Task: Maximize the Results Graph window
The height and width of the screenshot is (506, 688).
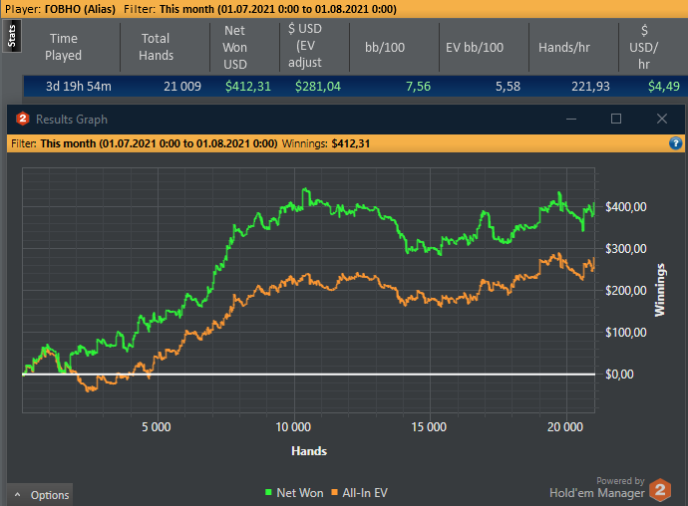Action: (x=616, y=119)
